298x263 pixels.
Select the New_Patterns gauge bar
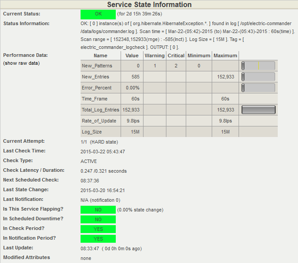258,66
